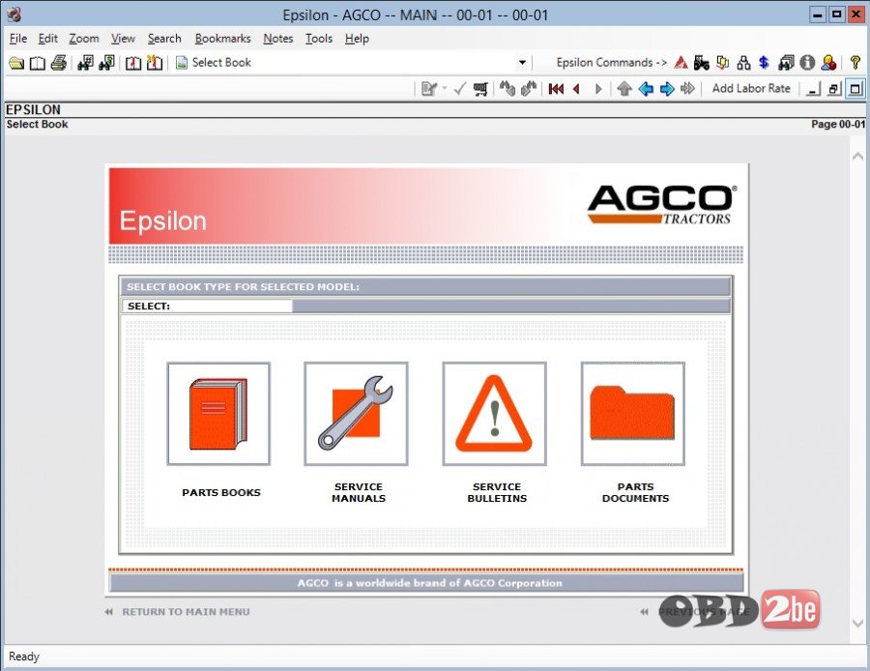Screen dimensions: 870x671
Task: Open the Notes menu
Action: click(278, 39)
